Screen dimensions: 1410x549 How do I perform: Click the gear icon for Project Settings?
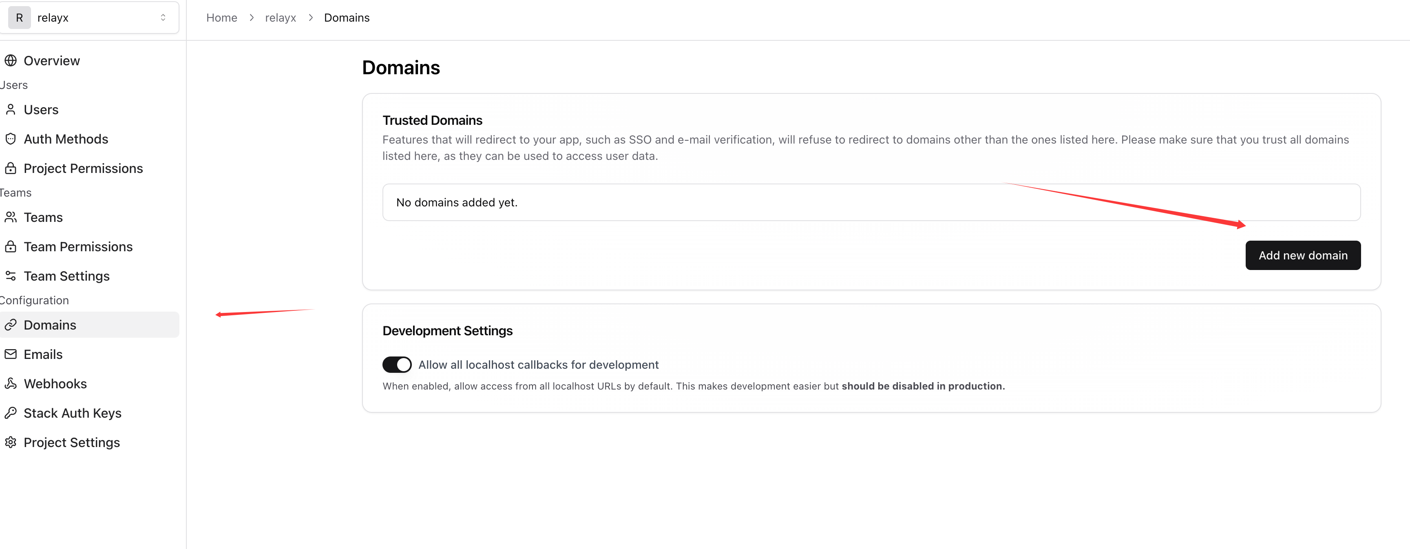(x=11, y=442)
